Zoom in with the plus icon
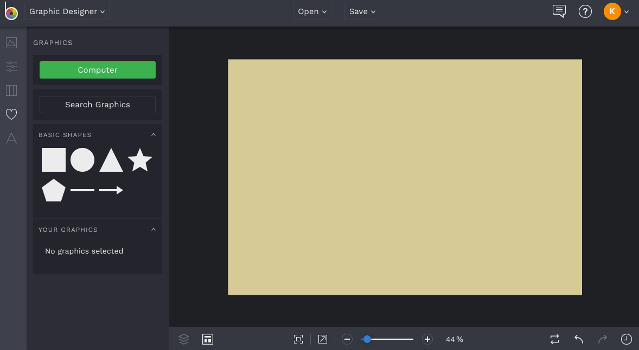The width and height of the screenshot is (639, 350). (x=427, y=339)
